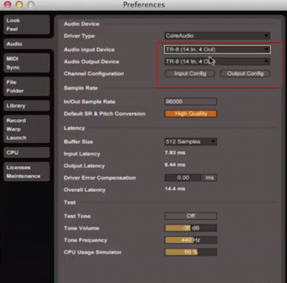Image resolution: width=287 pixels, height=283 pixels.
Task: Select the File Folder tab
Action: click(27, 87)
